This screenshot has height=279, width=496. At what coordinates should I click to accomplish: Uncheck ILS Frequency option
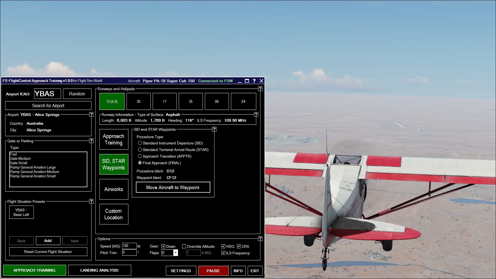pyautogui.click(x=223, y=253)
